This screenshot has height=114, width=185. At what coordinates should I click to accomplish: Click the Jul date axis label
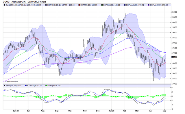(28, 111)
